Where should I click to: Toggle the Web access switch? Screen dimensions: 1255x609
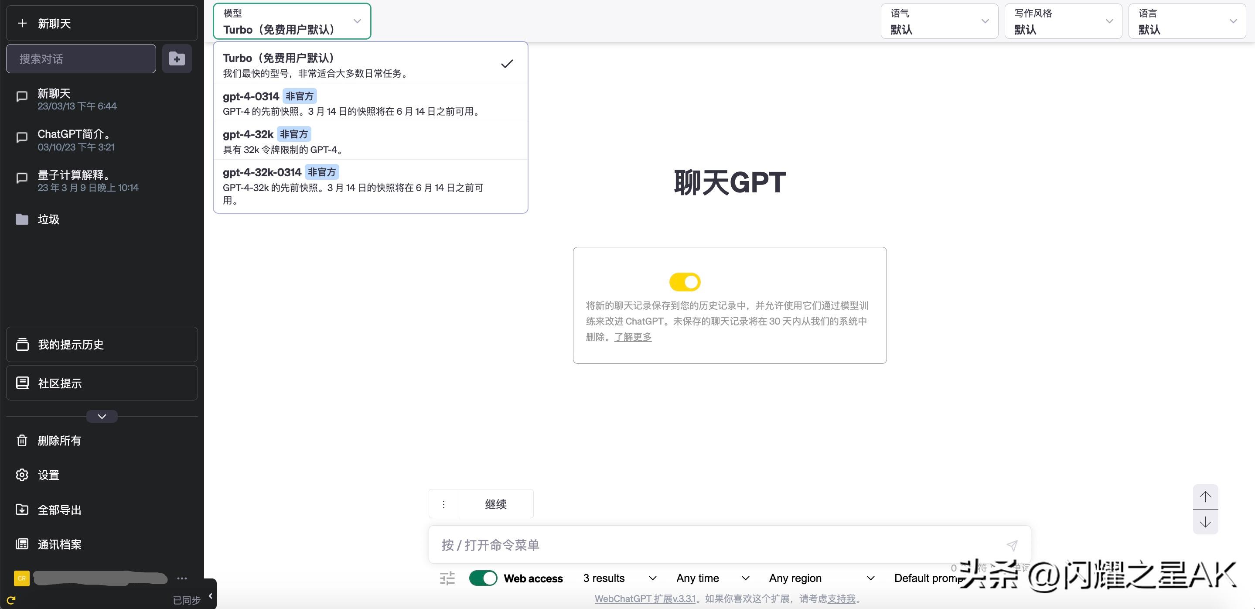[483, 578]
